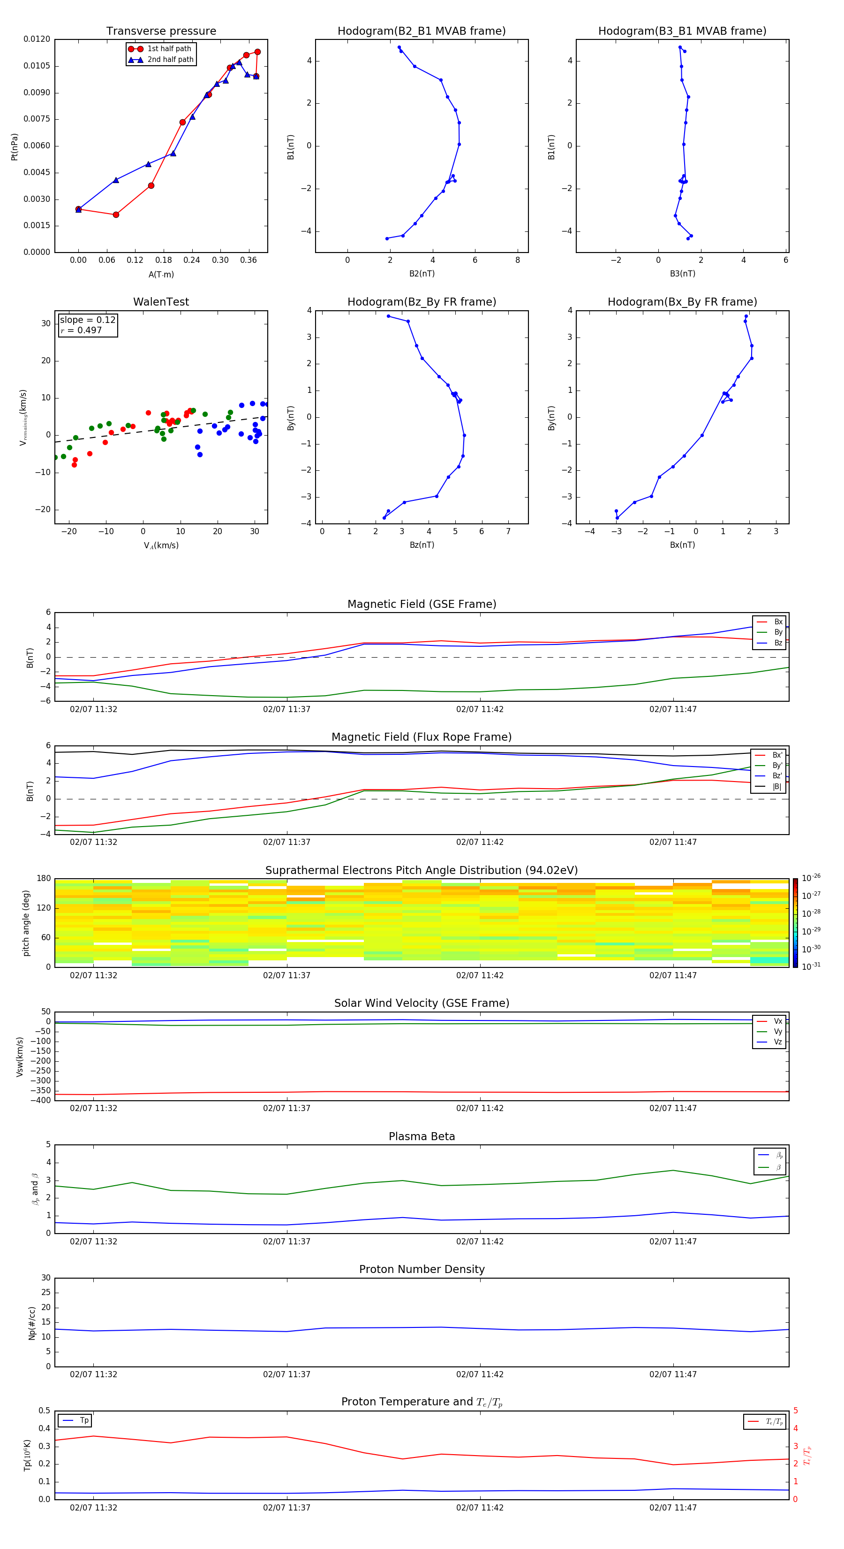
Task: Click the 'pitch angle (deg)' axis label
Action: click(26, 923)
